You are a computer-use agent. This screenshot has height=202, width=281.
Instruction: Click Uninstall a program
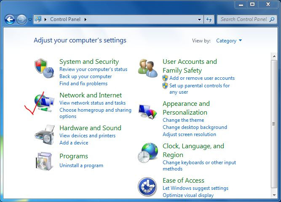coord(81,165)
